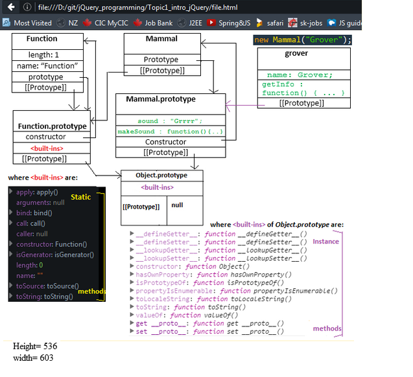Expand the isPrototypeOf property
The width and height of the screenshot is (413, 377).
point(132,282)
